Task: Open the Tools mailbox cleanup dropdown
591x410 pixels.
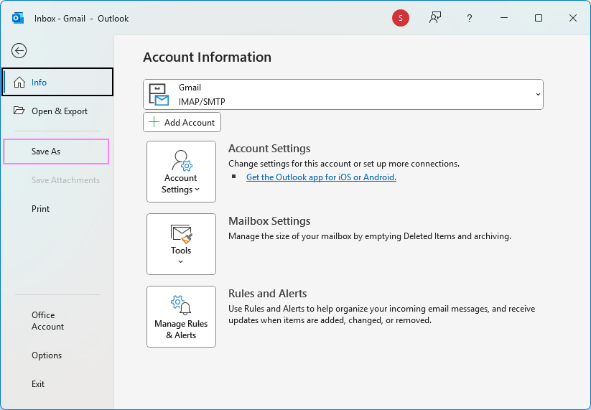Action: 181,244
